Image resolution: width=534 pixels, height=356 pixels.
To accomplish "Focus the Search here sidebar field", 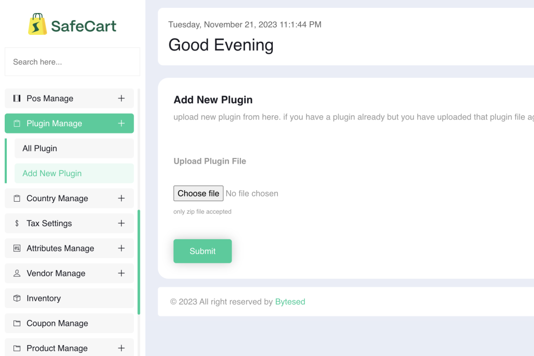I will click(72, 62).
